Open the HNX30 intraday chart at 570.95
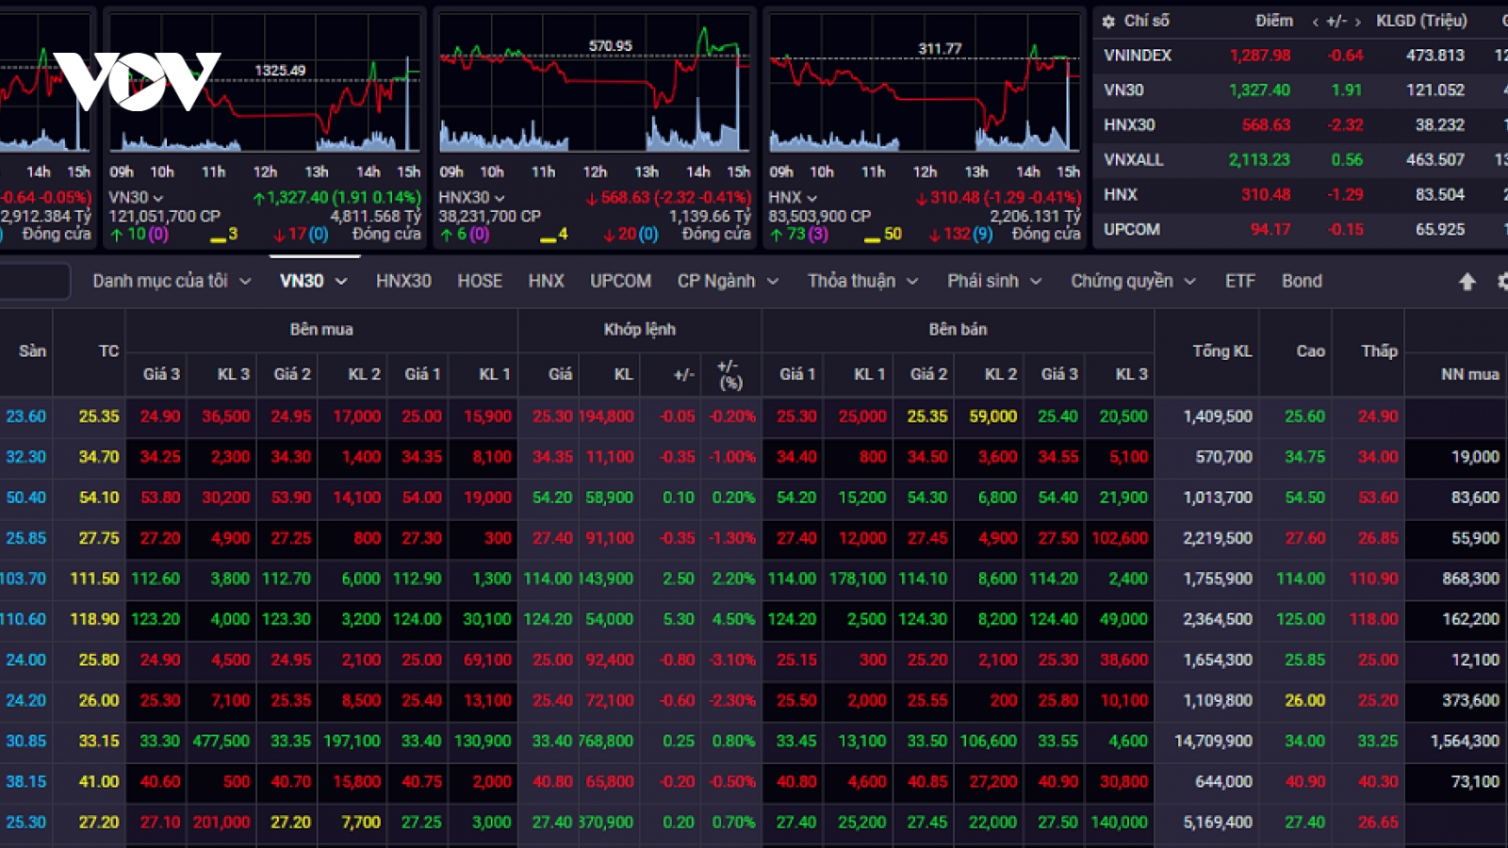Viewport: 1508px width, 848px height. (x=595, y=82)
